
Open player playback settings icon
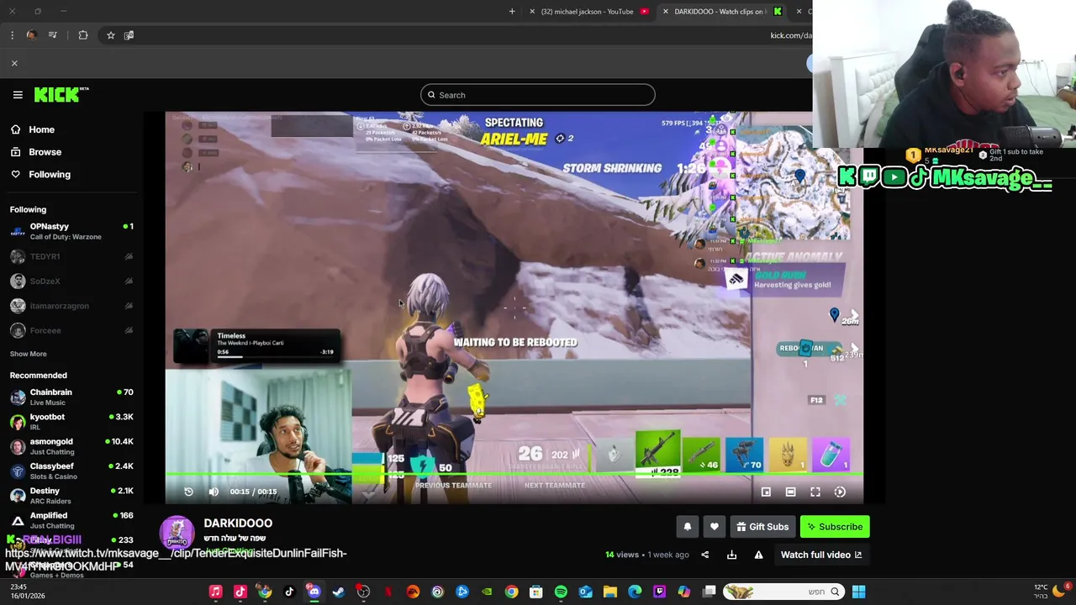click(840, 492)
